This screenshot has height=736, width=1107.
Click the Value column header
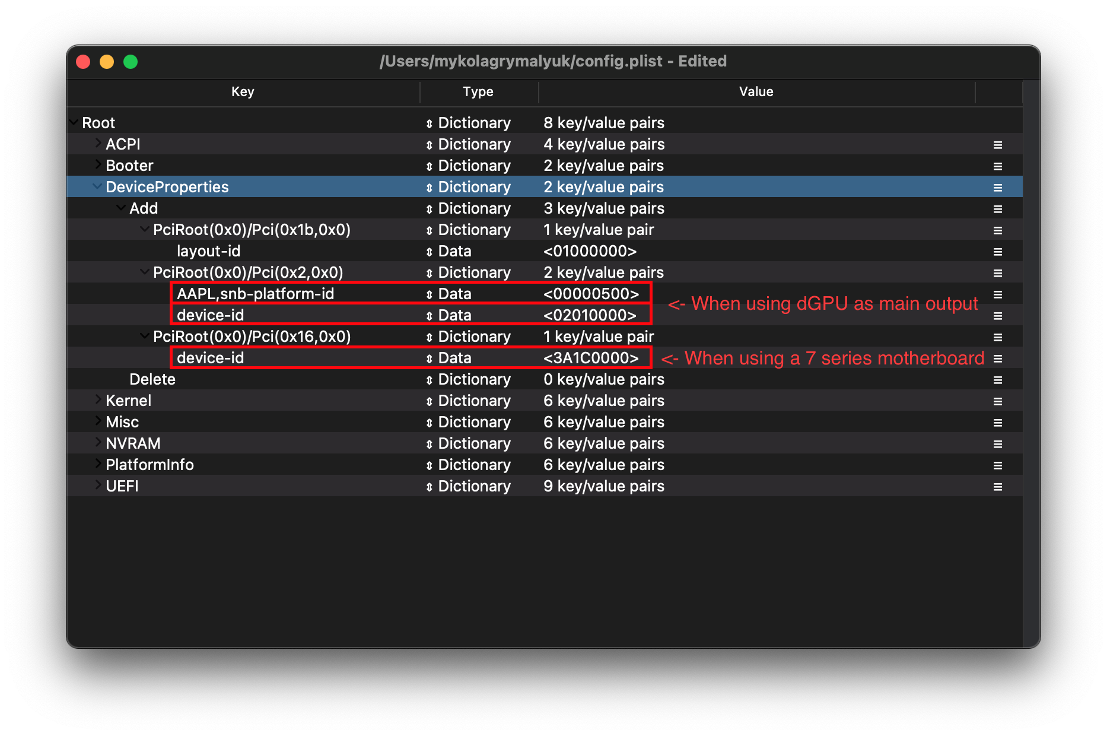tap(756, 92)
